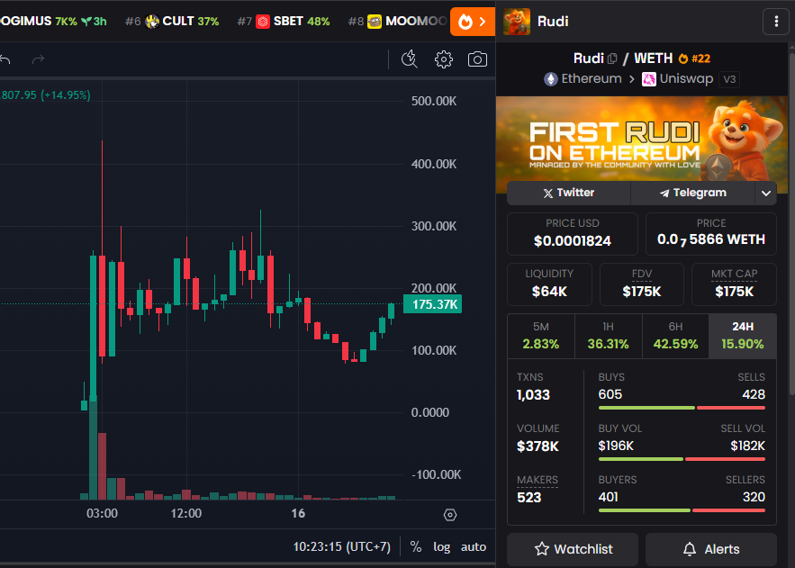Click the 03:00 time axis label
The width and height of the screenshot is (795, 568).
tap(102, 513)
